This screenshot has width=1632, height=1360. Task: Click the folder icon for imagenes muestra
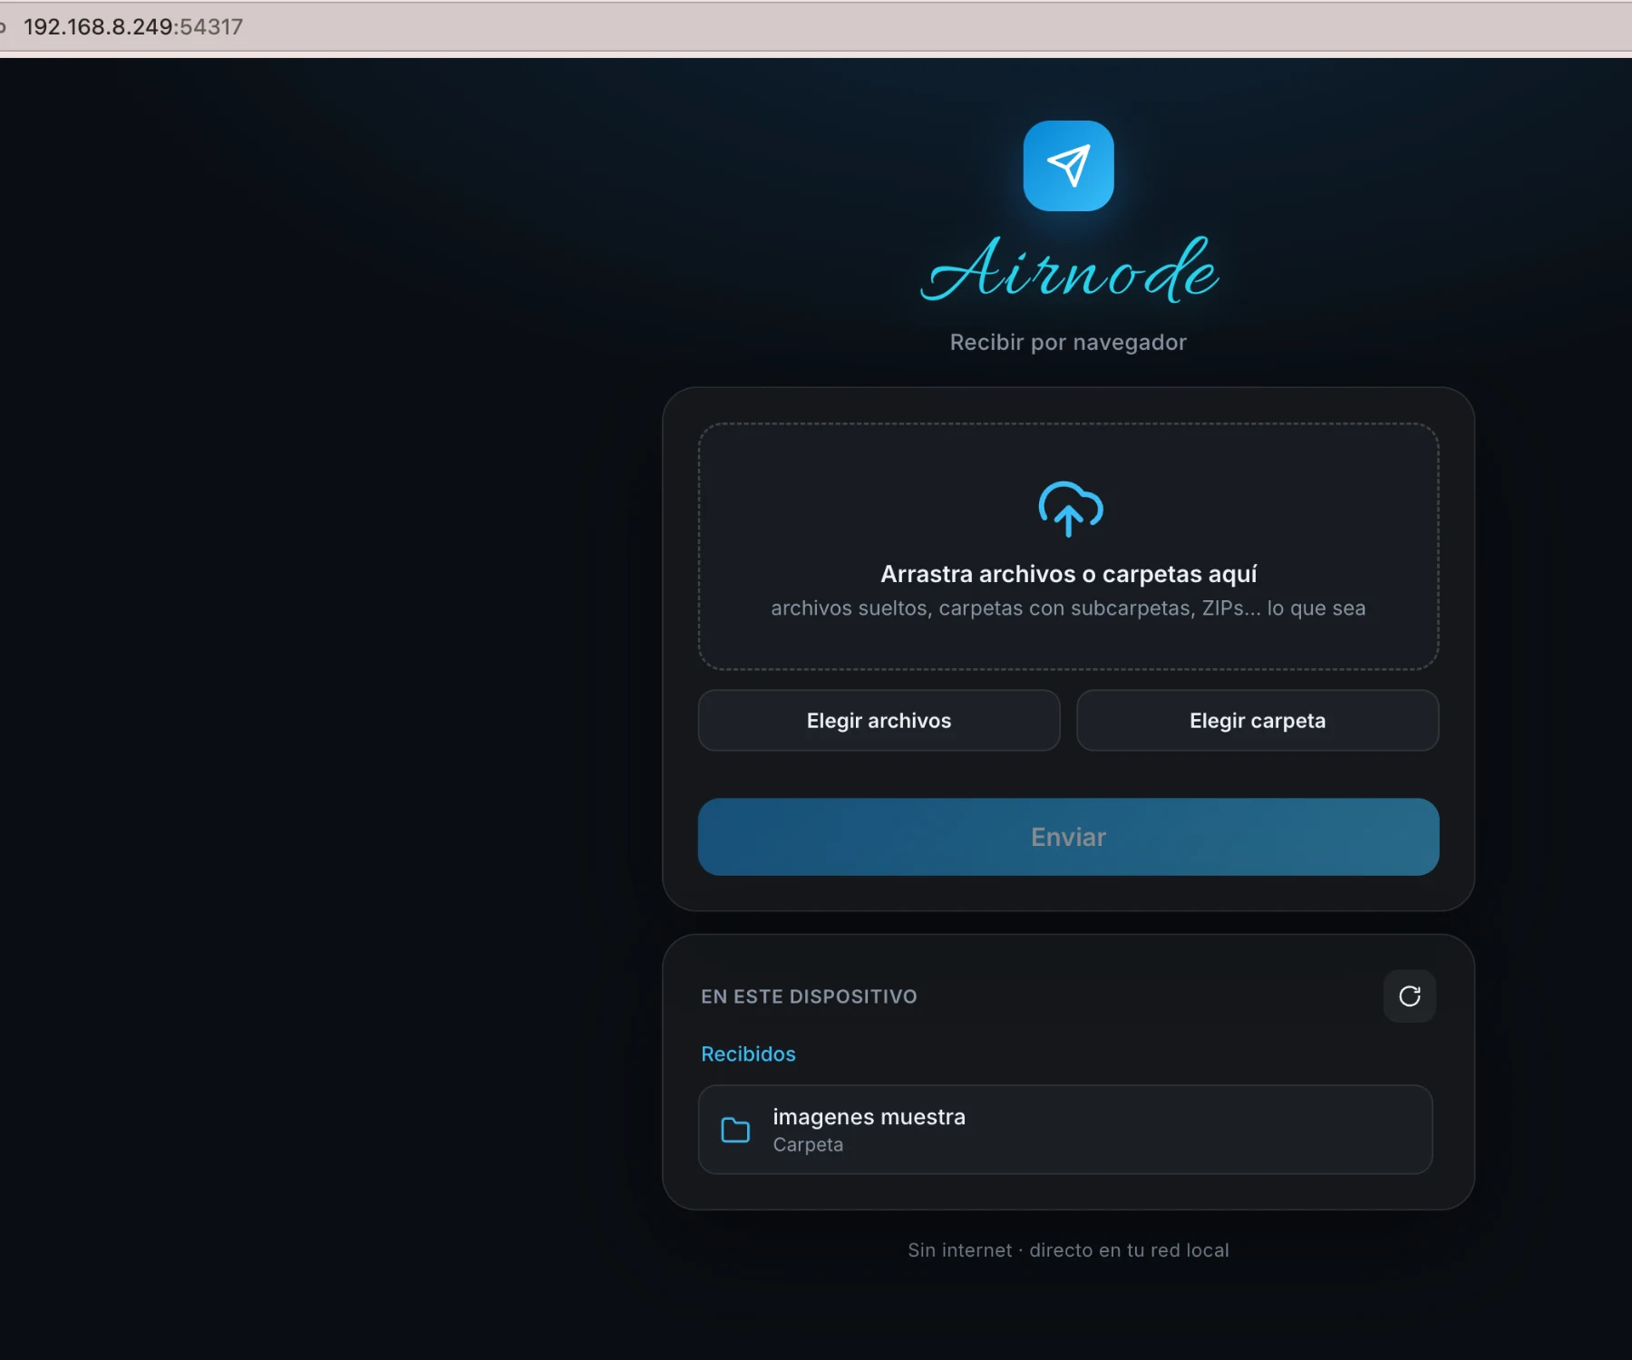[735, 1130]
